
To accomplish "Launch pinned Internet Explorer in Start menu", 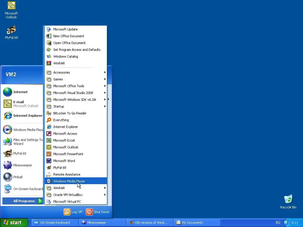I will pos(23,116).
